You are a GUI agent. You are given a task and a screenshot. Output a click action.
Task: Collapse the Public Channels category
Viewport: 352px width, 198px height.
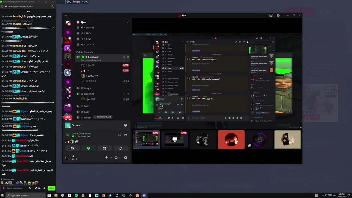86,52
